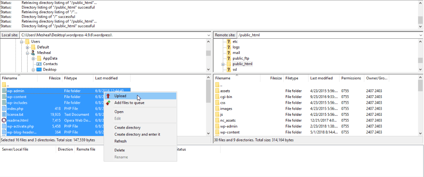Click the question-mark icon beside mail

229,53
